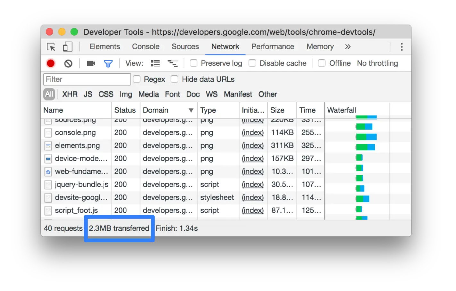Click the console.png file icon

48,133
